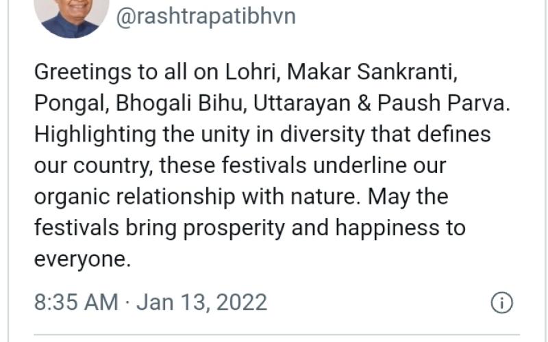Visit the @rashtrapatibhvn handle
Screen dimensions: 548x342
[x=206, y=16]
